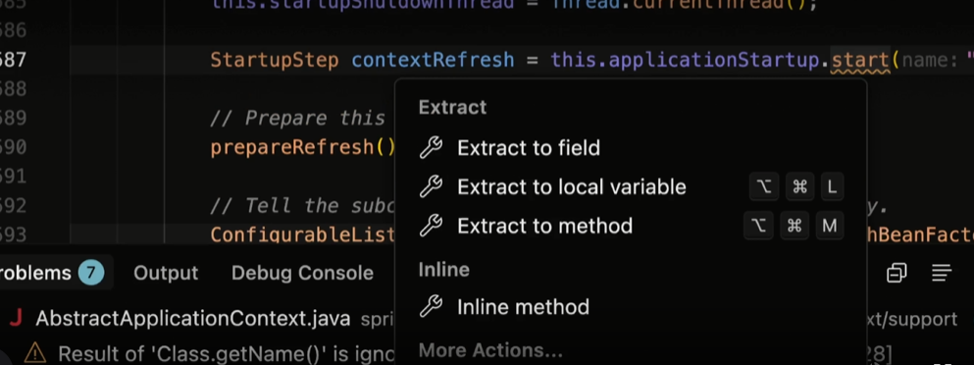
Task: Switch to the Output tab
Action: click(x=166, y=273)
